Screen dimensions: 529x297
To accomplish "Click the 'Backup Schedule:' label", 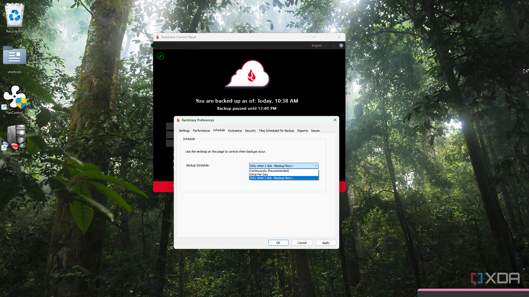I will click(198, 165).
